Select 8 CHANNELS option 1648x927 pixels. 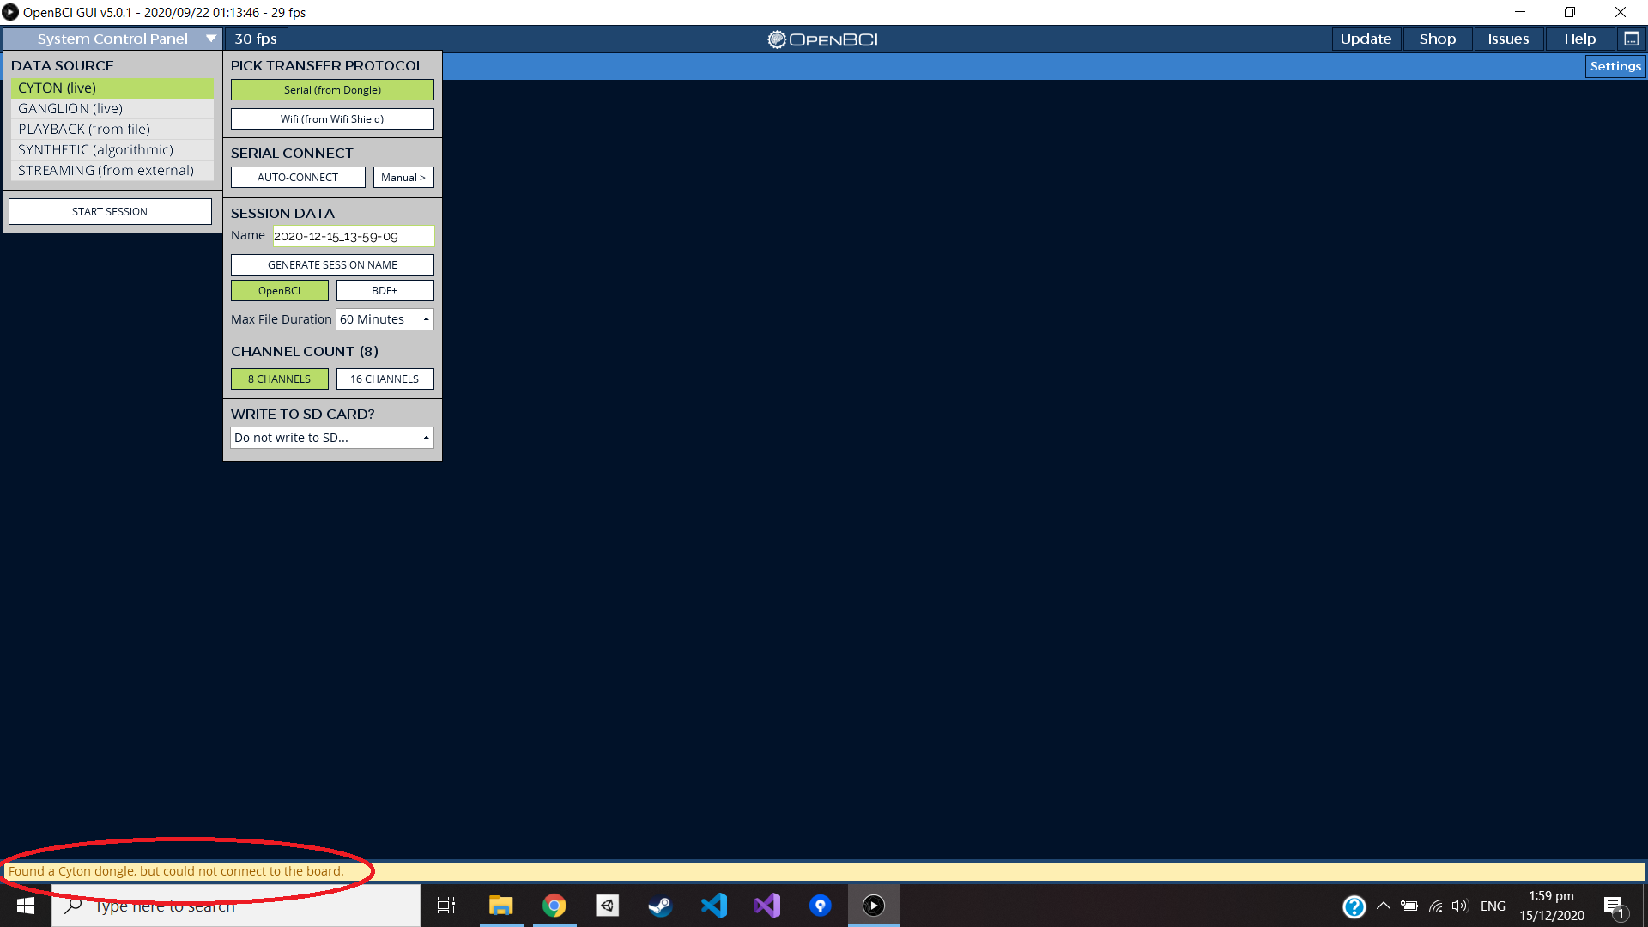[x=280, y=379]
